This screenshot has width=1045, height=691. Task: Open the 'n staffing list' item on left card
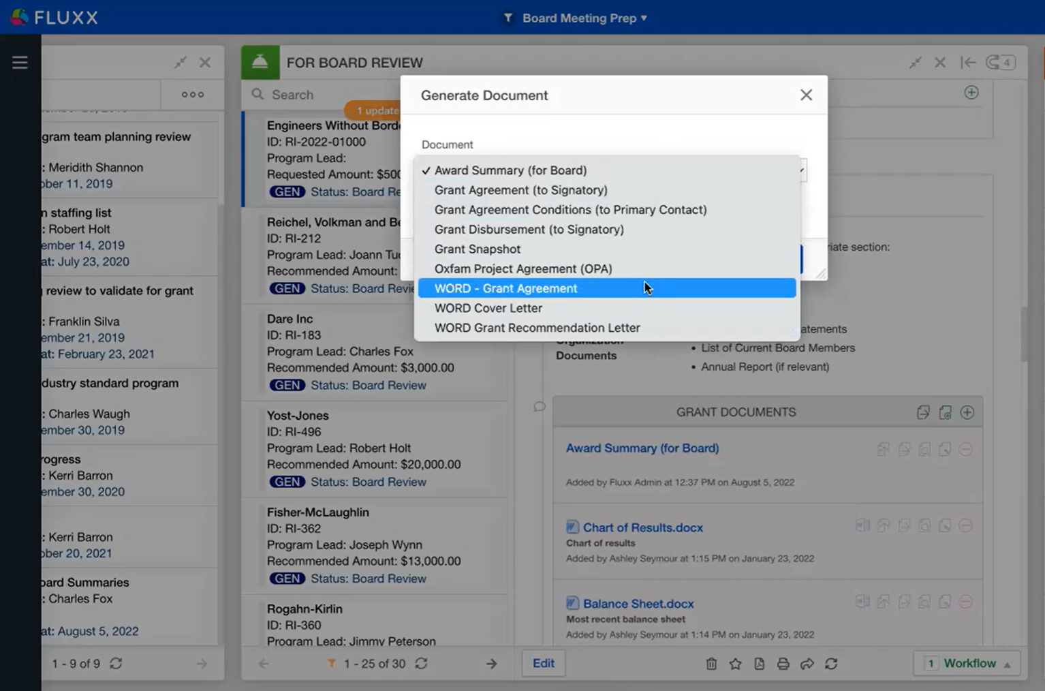[x=129, y=237]
